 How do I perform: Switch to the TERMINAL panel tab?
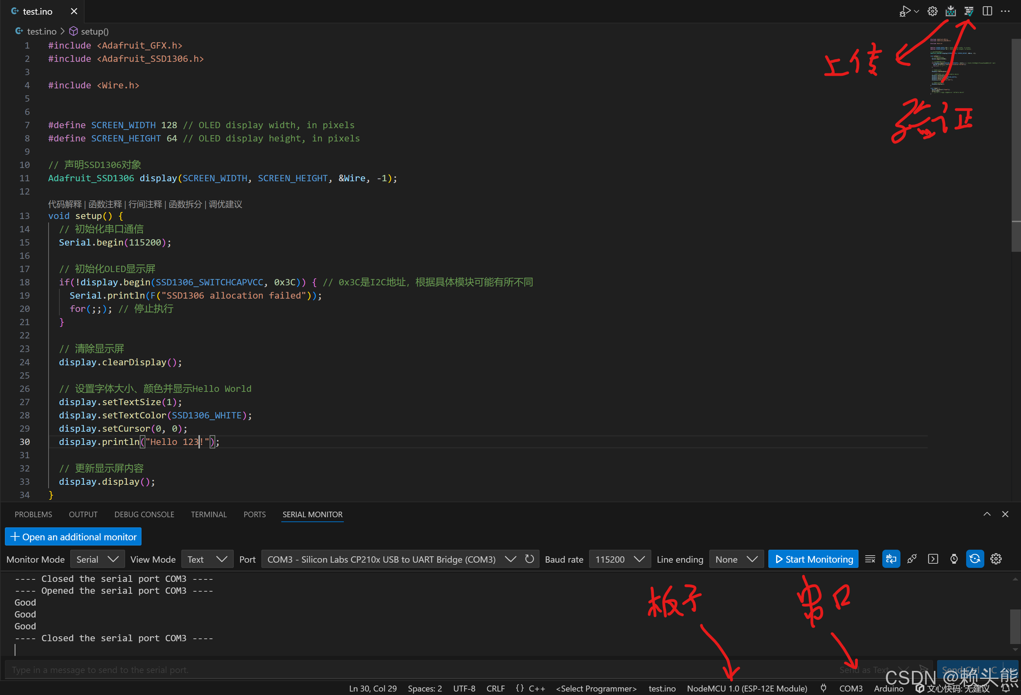click(x=209, y=514)
